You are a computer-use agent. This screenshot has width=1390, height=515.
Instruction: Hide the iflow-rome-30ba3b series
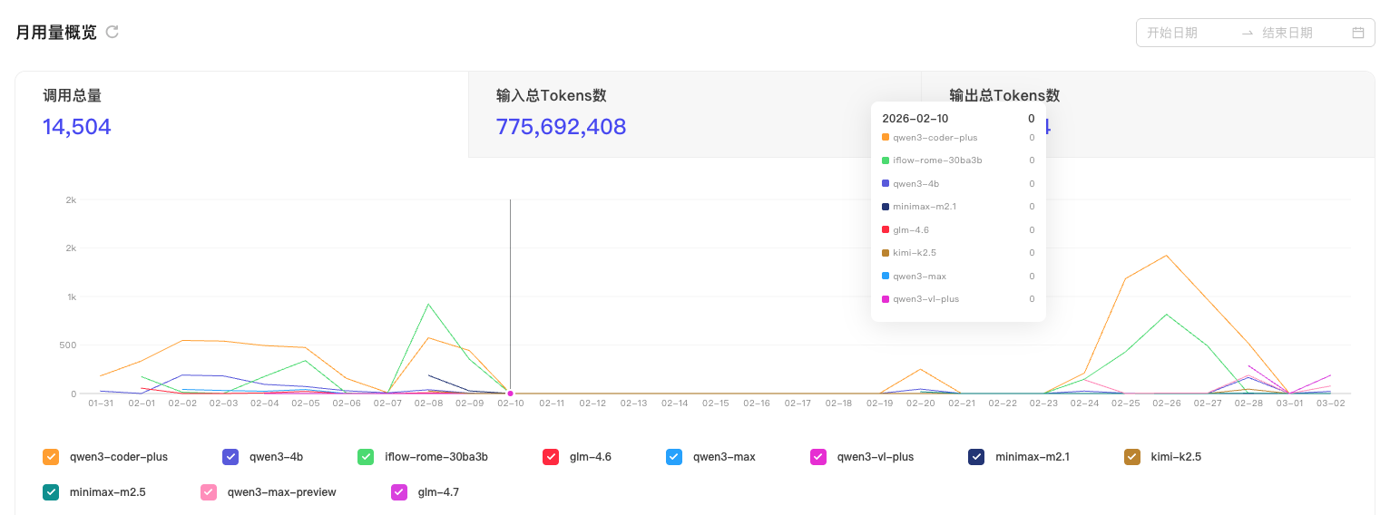point(367,457)
